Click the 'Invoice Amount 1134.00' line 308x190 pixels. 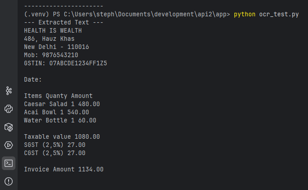coord(64,170)
